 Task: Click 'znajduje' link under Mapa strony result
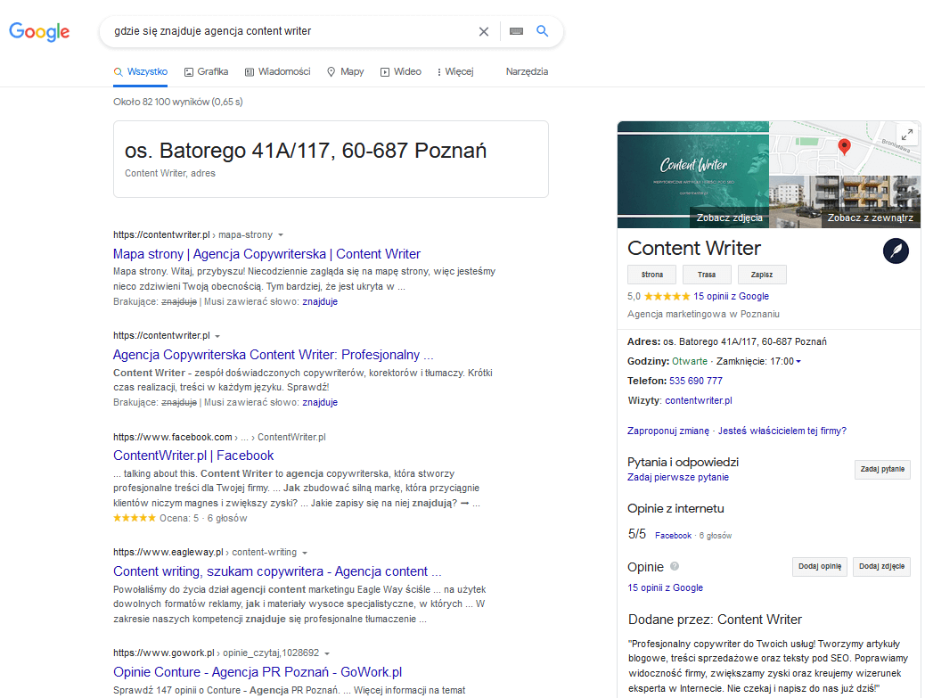[320, 301]
